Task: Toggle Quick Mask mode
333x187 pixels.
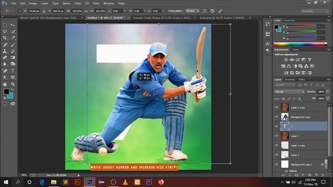Action: tap(5, 104)
